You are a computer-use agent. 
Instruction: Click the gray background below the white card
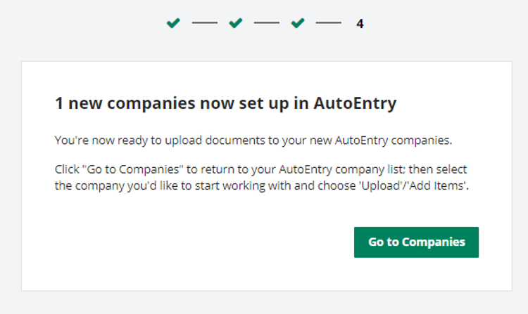pyautogui.click(x=264, y=303)
